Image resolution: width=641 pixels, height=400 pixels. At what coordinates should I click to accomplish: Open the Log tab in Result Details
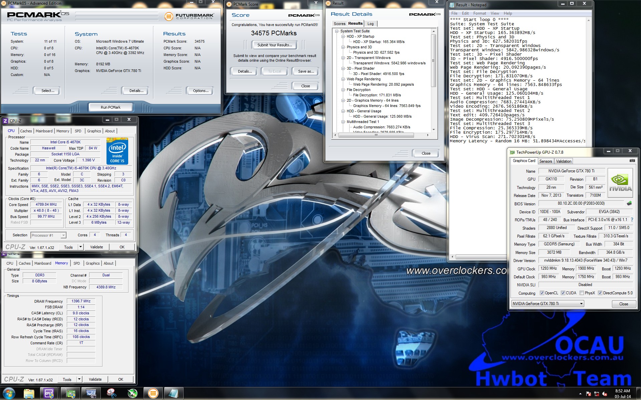pos(371,24)
